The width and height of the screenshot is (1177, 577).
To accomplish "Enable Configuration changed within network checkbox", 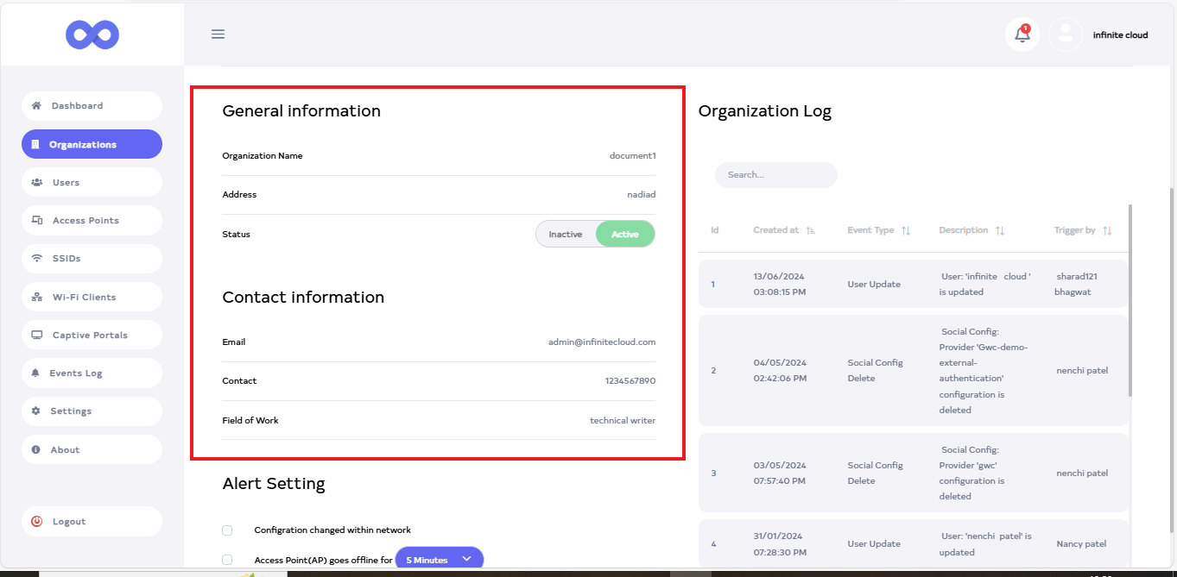I will coord(227,530).
